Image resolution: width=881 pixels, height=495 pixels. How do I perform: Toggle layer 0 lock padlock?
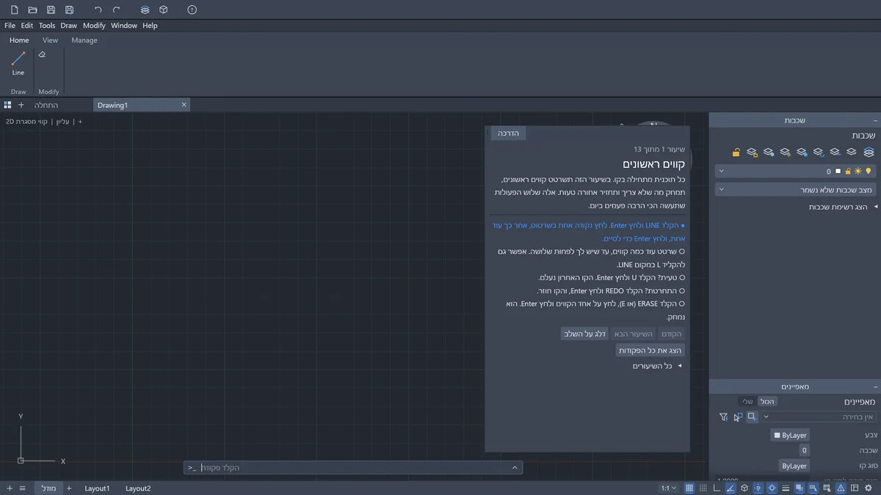848,171
